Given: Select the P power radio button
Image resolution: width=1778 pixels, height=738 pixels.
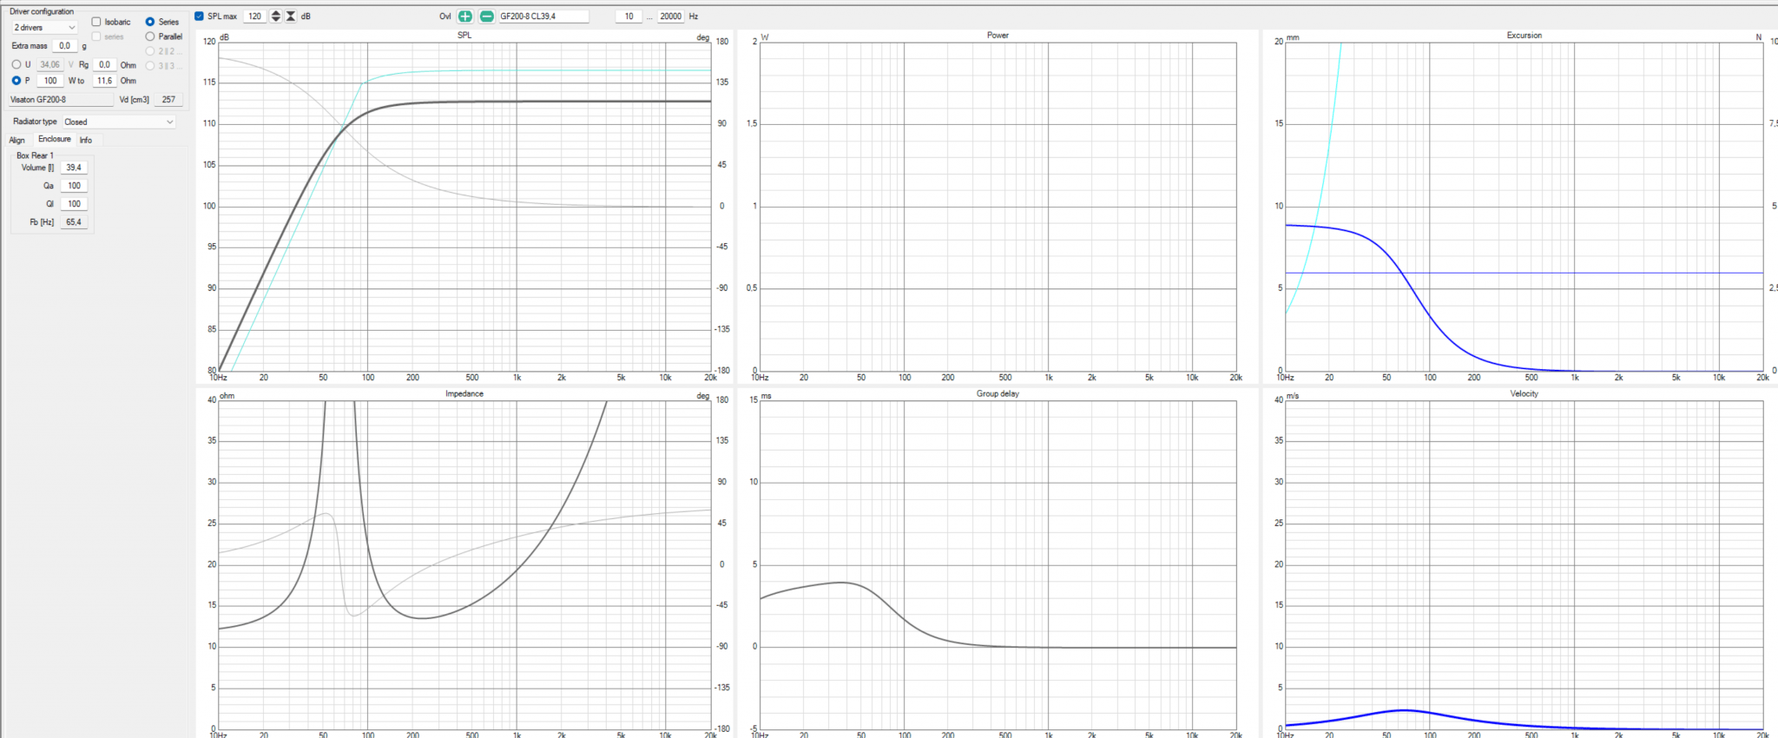Looking at the screenshot, I should [x=16, y=81].
